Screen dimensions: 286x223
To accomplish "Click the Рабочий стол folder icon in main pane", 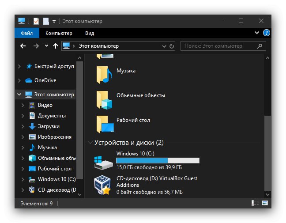I will click(x=105, y=125).
